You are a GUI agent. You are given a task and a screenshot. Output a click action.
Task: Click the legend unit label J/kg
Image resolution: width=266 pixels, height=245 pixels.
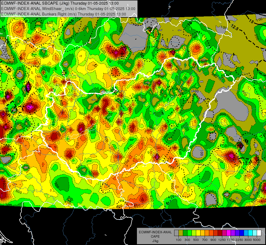click(155, 241)
